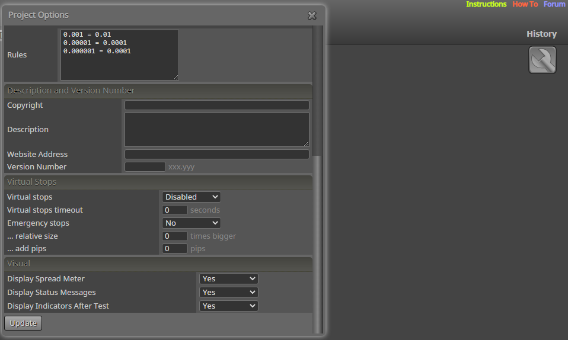
Task: Click the Emergency stops label
Action: (x=38, y=223)
